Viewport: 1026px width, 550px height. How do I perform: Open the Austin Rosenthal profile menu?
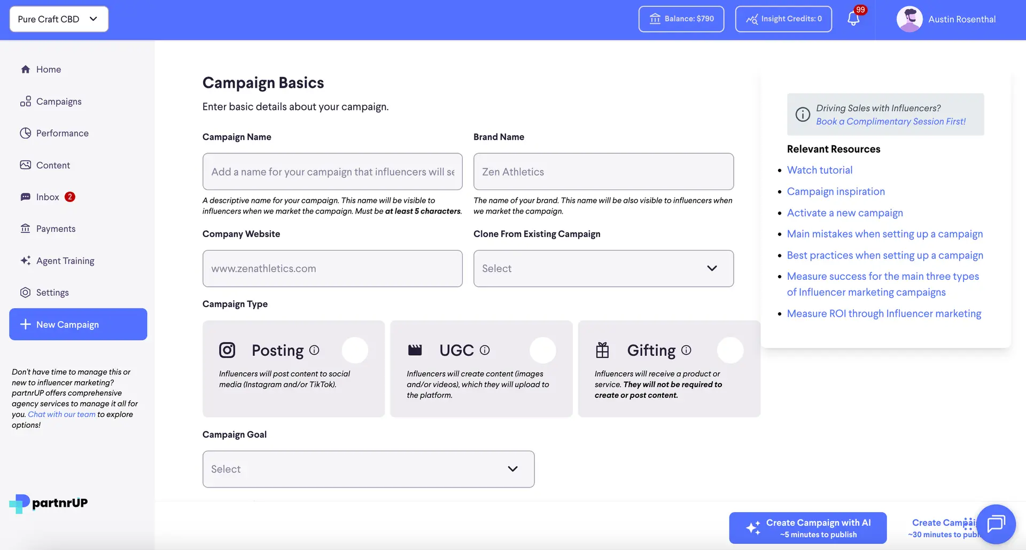click(x=947, y=19)
